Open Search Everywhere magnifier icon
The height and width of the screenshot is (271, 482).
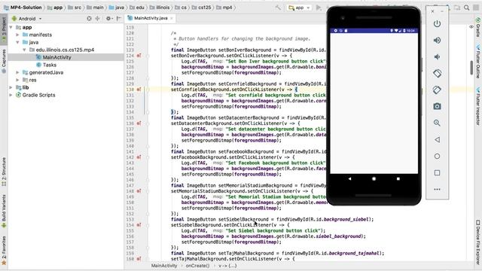pyautogui.click(x=467, y=8)
